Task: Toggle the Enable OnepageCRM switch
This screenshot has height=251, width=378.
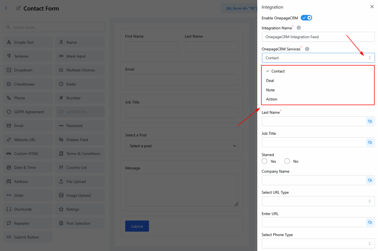Action: pyautogui.click(x=306, y=18)
